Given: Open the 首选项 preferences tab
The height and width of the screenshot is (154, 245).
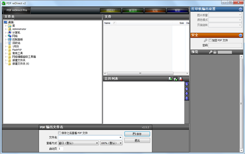Looking at the screenshot, I should click(133, 11).
